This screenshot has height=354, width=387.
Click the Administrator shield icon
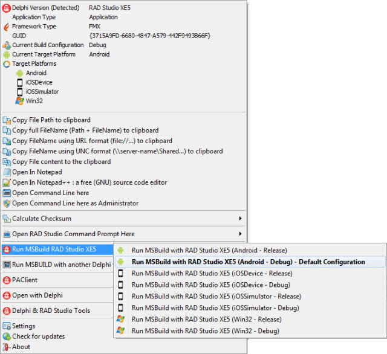click(7, 204)
